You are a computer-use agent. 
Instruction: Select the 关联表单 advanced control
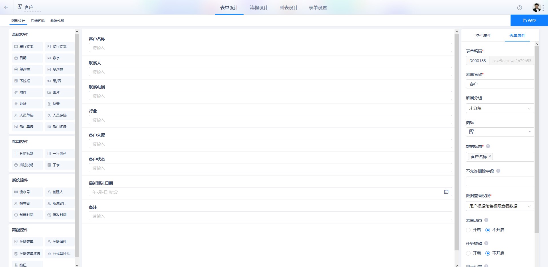[27, 242]
